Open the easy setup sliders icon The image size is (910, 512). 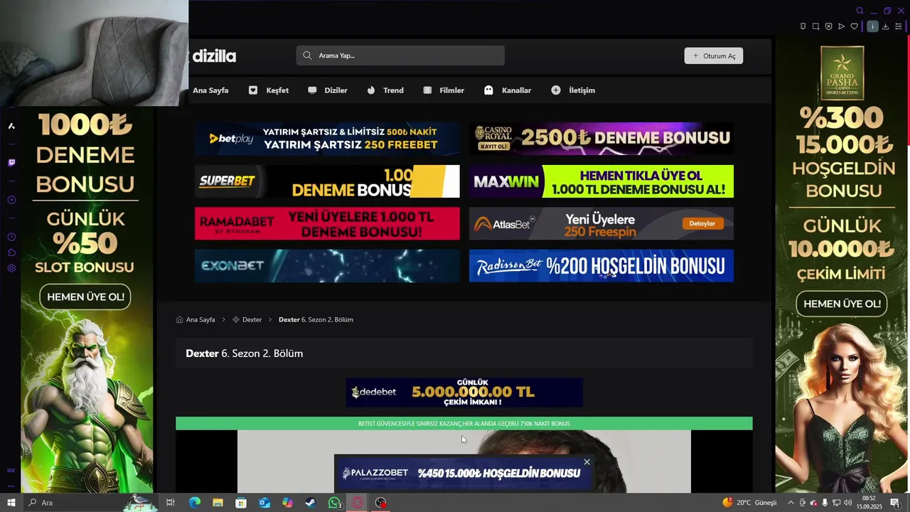pyautogui.click(x=898, y=26)
